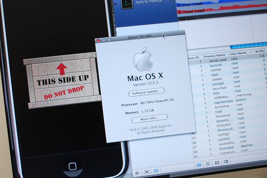
Task: Click the _mdnsresp... user name
Action: 245,95
